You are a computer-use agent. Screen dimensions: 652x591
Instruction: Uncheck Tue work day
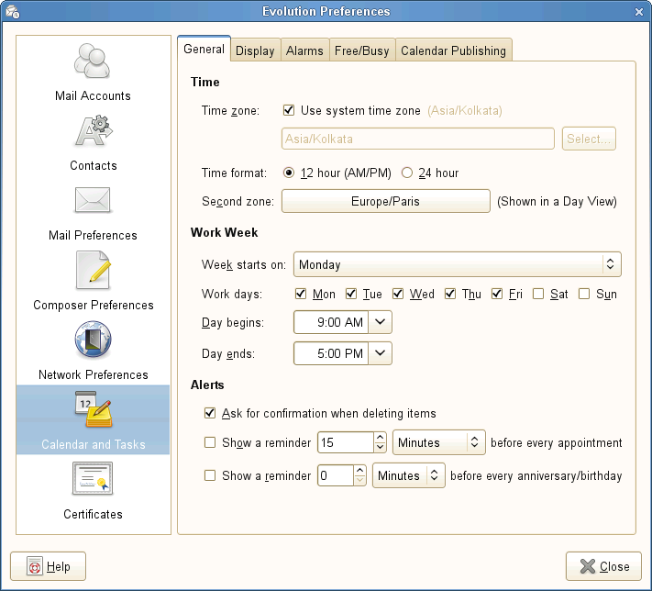(x=351, y=294)
